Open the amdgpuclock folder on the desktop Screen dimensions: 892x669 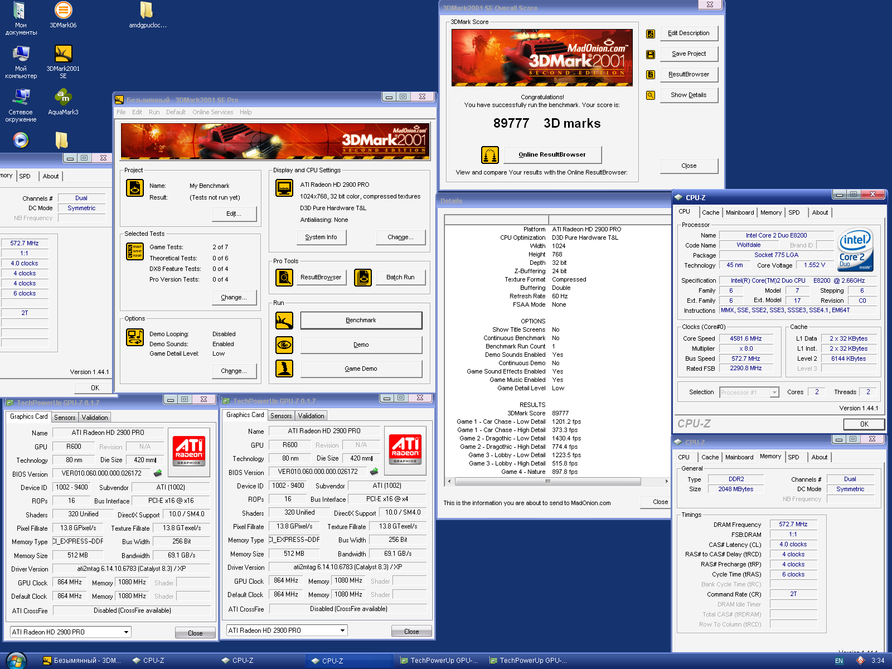tap(147, 15)
